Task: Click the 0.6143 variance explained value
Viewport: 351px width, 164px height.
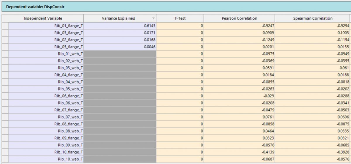Action: point(120,26)
